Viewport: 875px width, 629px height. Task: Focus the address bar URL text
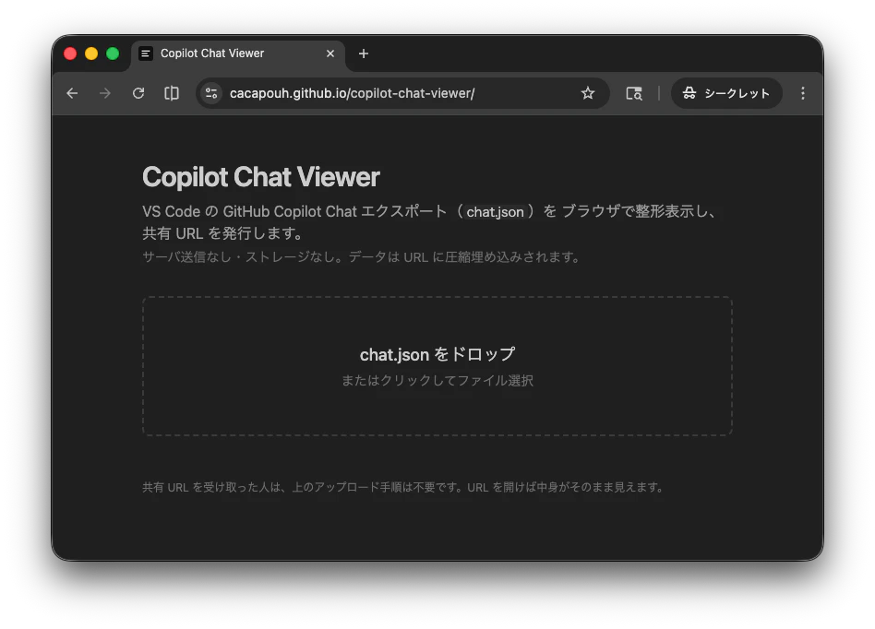pyautogui.click(x=352, y=93)
